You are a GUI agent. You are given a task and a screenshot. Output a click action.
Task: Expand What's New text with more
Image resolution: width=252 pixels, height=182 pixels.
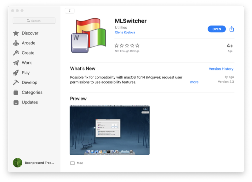click(194, 82)
